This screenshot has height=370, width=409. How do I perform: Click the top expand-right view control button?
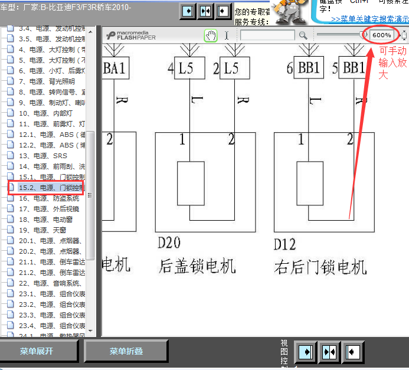188,11
